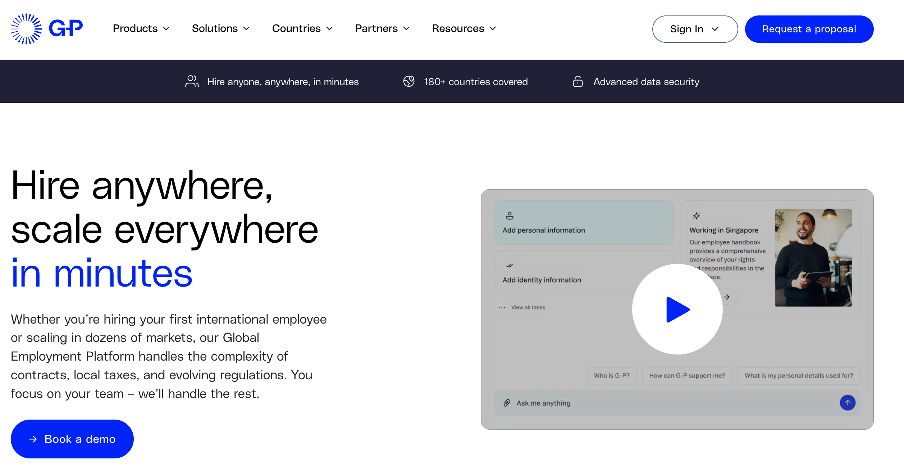
Task: Open the Add identity information card
Action: [x=584, y=272]
